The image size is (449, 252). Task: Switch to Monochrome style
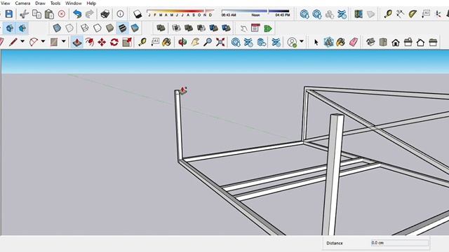coord(135,28)
